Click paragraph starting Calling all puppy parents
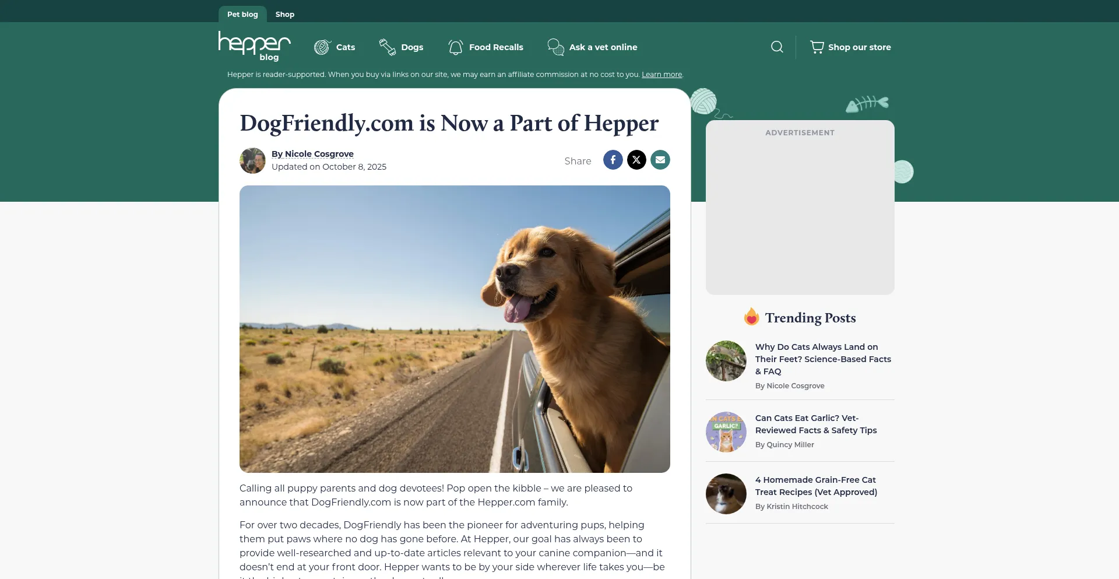Image resolution: width=1119 pixels, height=579 pixels. click(436, 495)
